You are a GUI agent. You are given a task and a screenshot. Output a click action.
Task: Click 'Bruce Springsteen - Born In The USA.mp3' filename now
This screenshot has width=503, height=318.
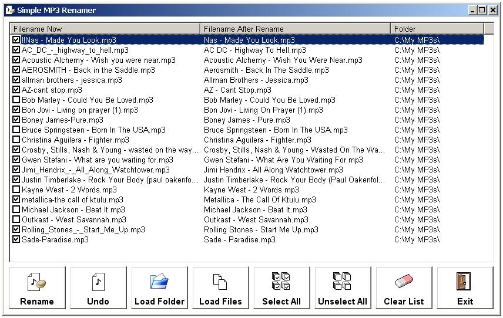93,130
